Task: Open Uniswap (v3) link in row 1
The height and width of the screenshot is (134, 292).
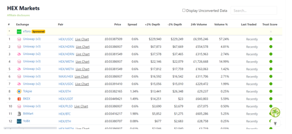Action: (x=32, y=39)
